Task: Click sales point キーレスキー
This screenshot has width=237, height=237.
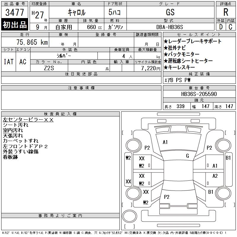Action: point(179,67)
